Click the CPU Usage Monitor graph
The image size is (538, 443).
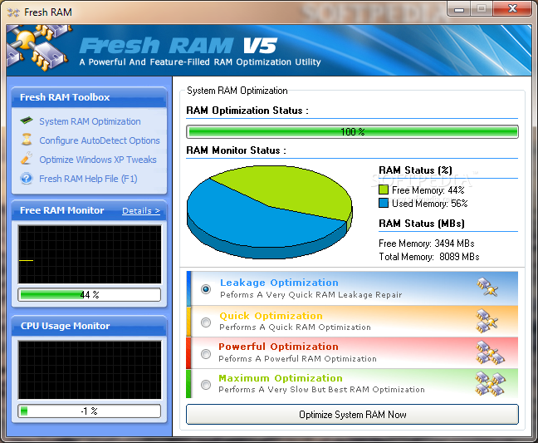(90, 370)
